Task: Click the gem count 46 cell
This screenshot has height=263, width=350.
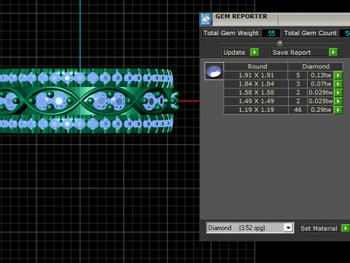Action: point(297,110)
